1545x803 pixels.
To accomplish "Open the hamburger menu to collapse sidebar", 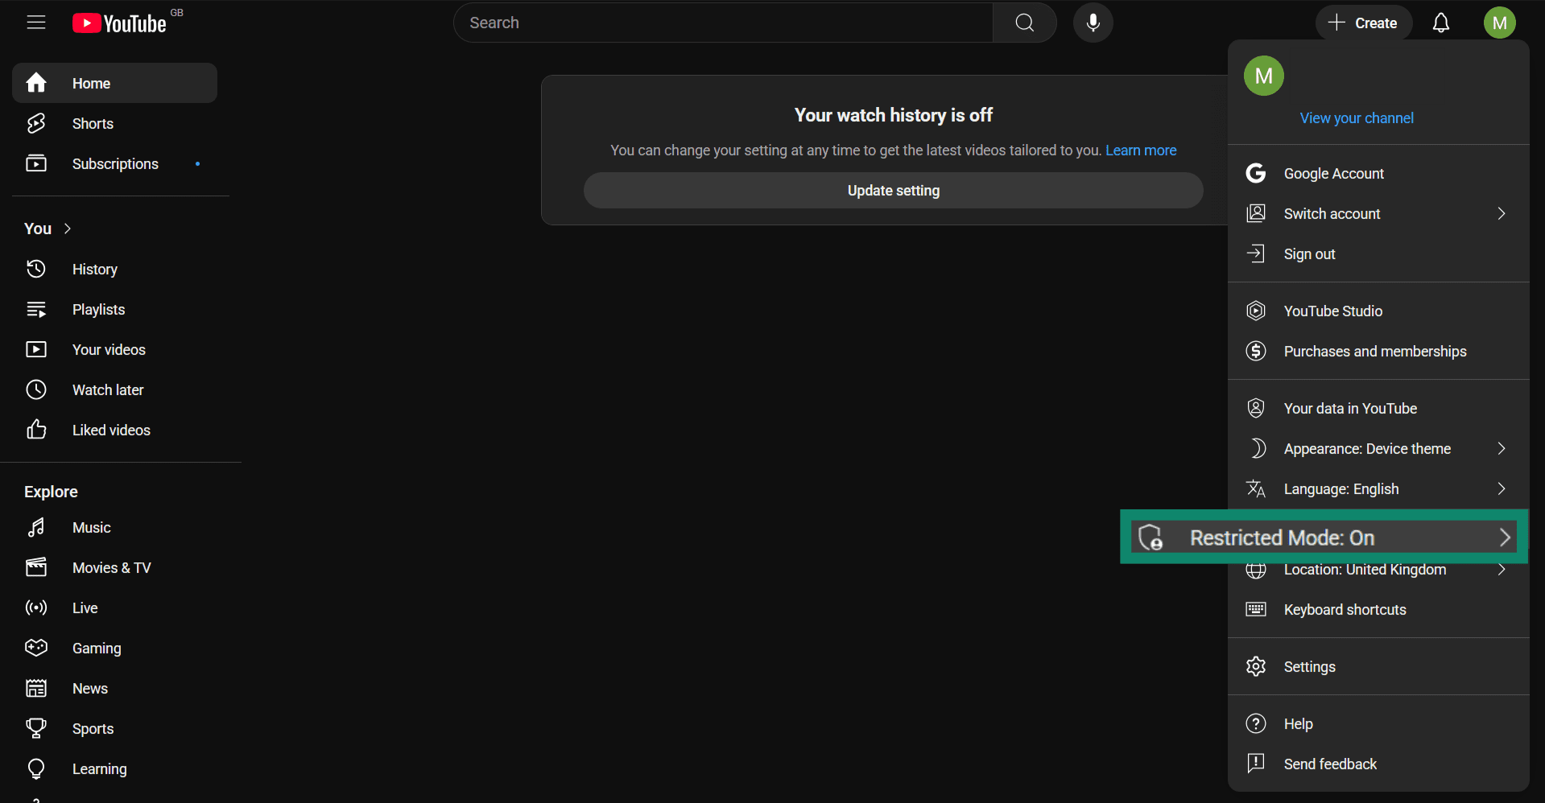I will tap(36, 23).
